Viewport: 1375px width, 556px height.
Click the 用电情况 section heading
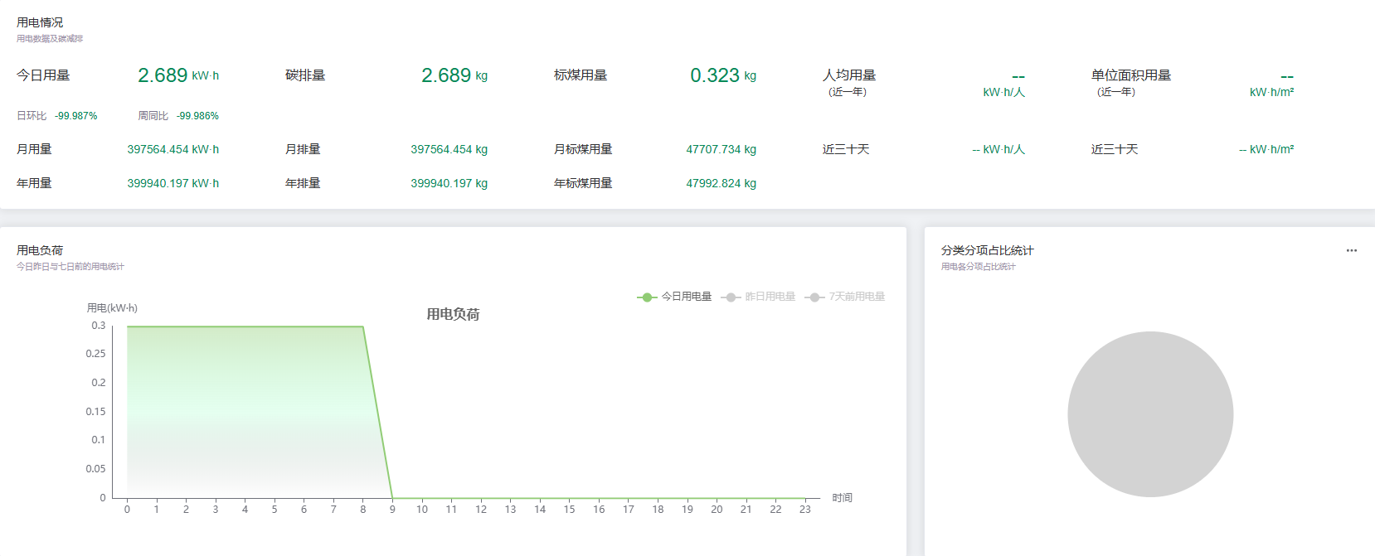pos(40,22)
